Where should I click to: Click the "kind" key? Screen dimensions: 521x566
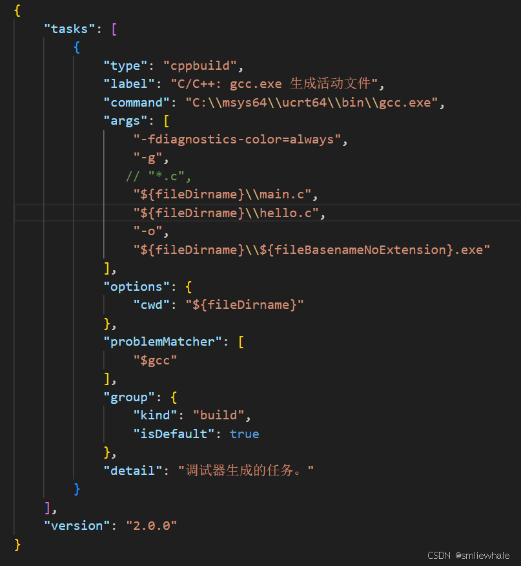(x=155, y=415)
